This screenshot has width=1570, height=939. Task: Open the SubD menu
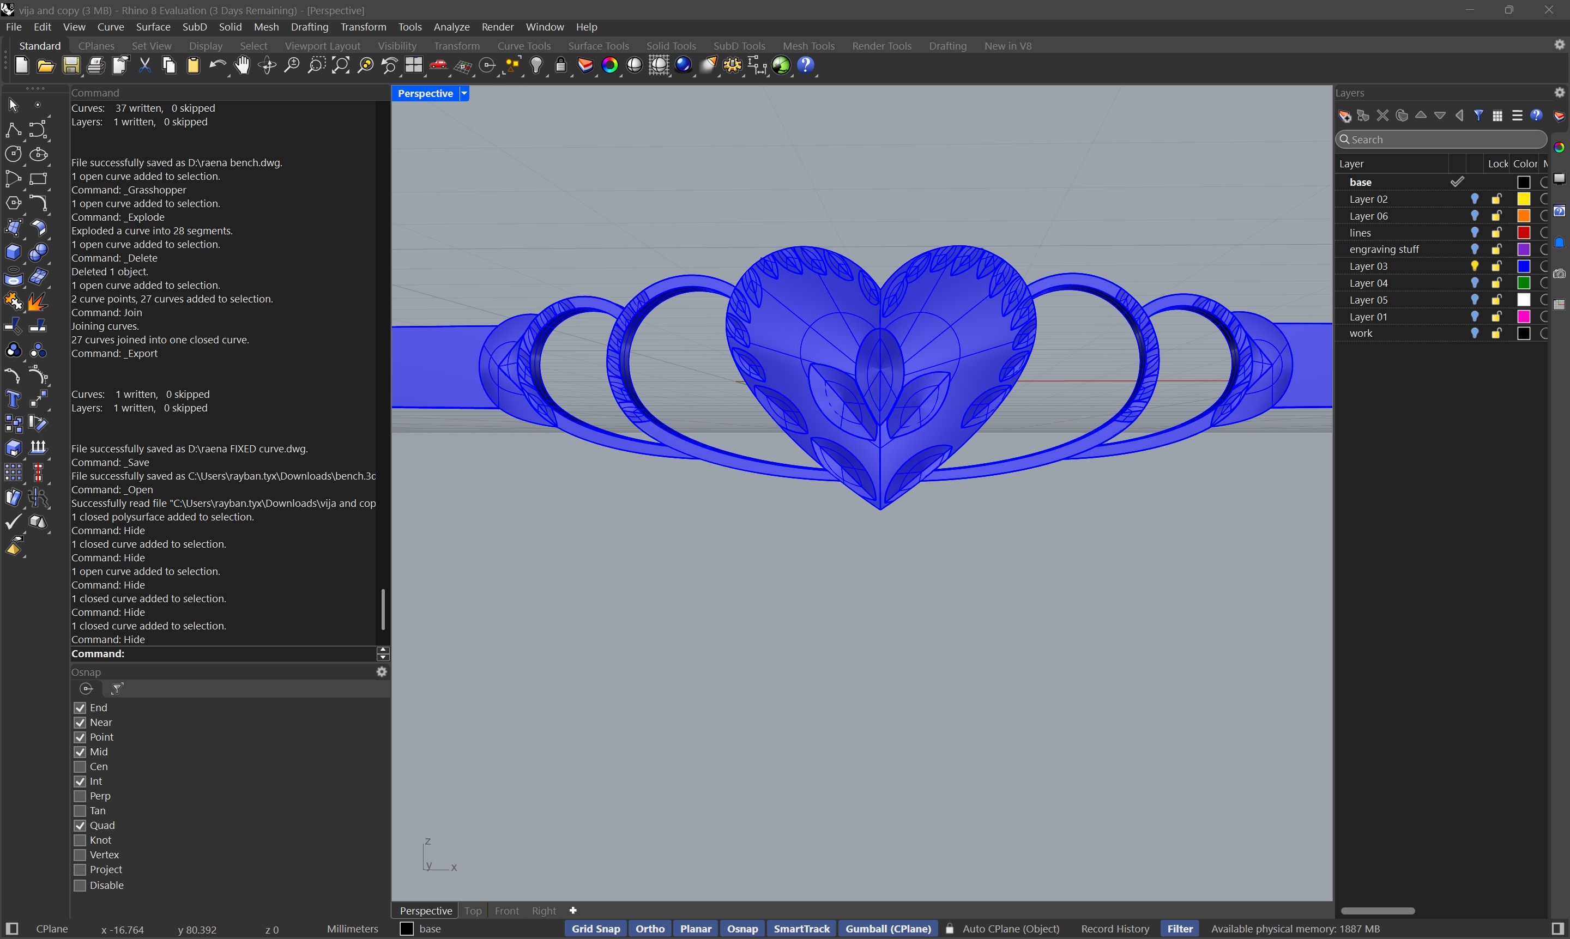(194, 27)
